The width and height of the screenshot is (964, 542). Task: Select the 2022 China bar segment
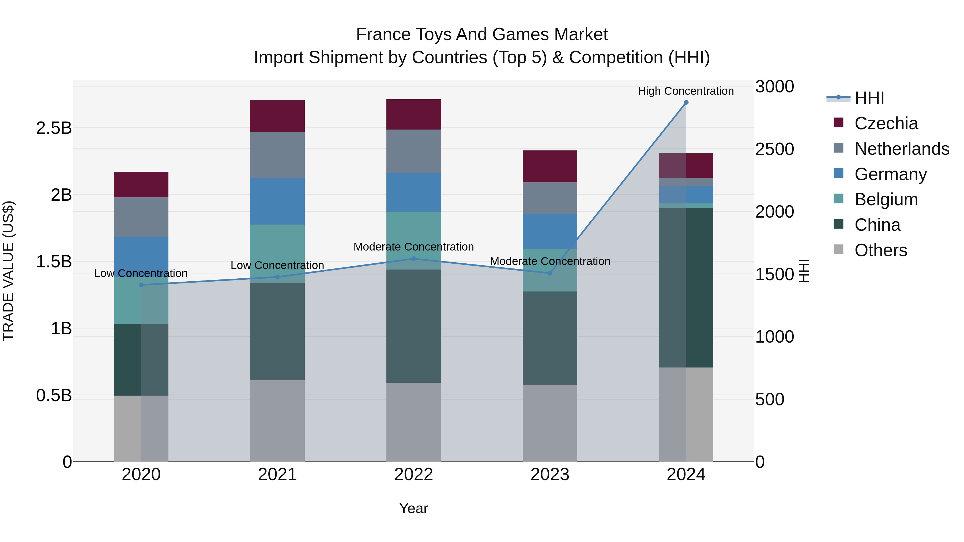tap(413, 326)
